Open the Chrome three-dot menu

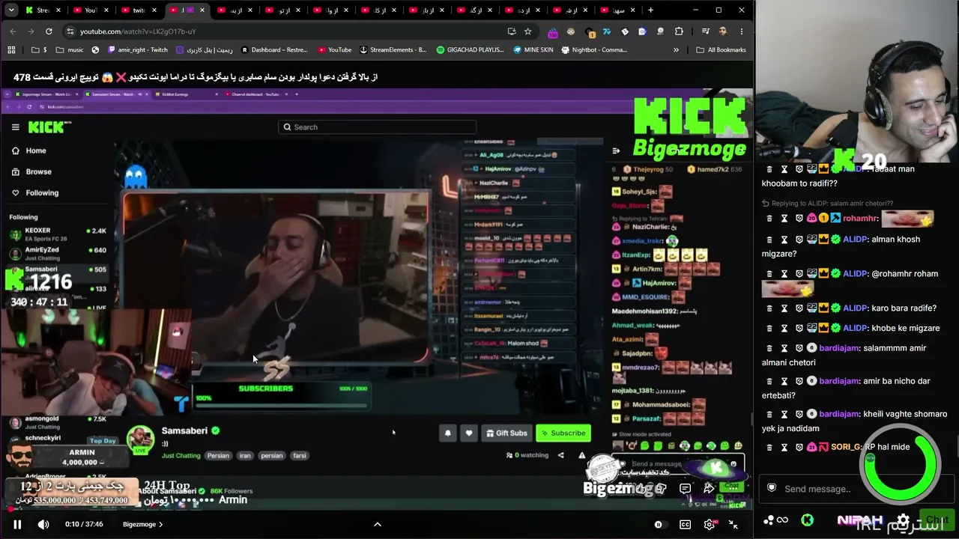(x=742, y=31)
